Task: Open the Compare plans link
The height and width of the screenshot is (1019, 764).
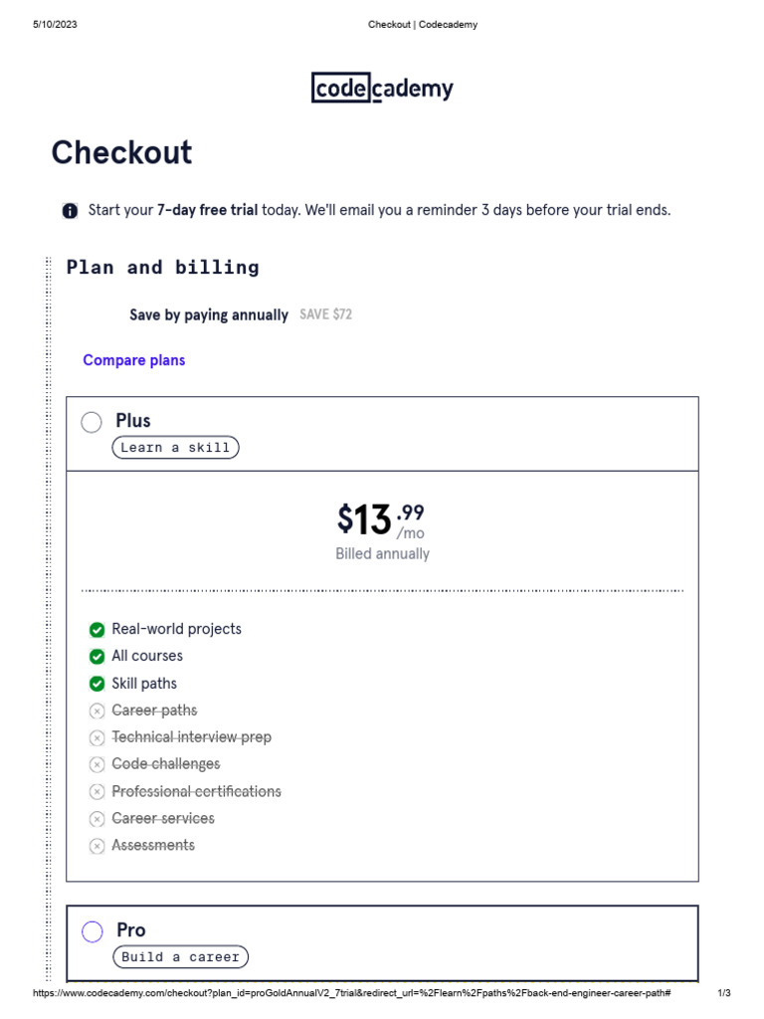Action: 133,360
